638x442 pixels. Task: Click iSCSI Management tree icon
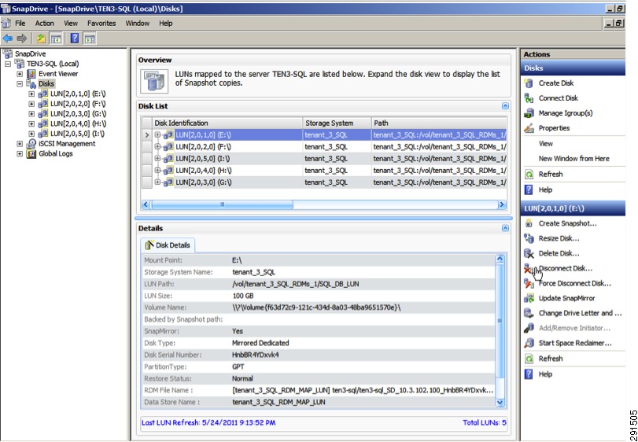pos(31,144)
